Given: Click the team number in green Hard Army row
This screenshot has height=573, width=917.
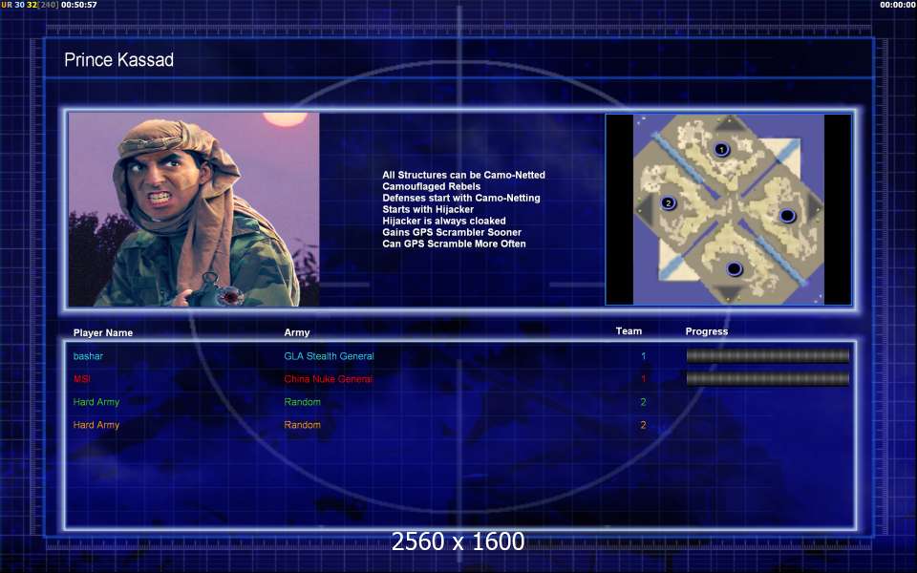Looking at the screenshot, I should click(x=643, y=402).
